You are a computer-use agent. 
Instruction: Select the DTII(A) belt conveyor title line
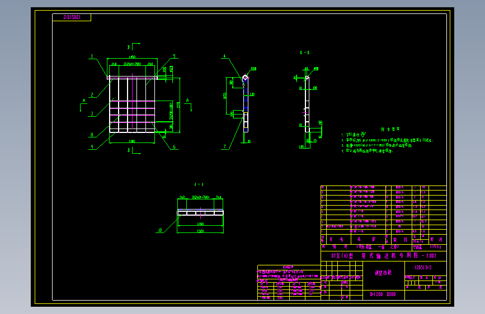(384, 256)
